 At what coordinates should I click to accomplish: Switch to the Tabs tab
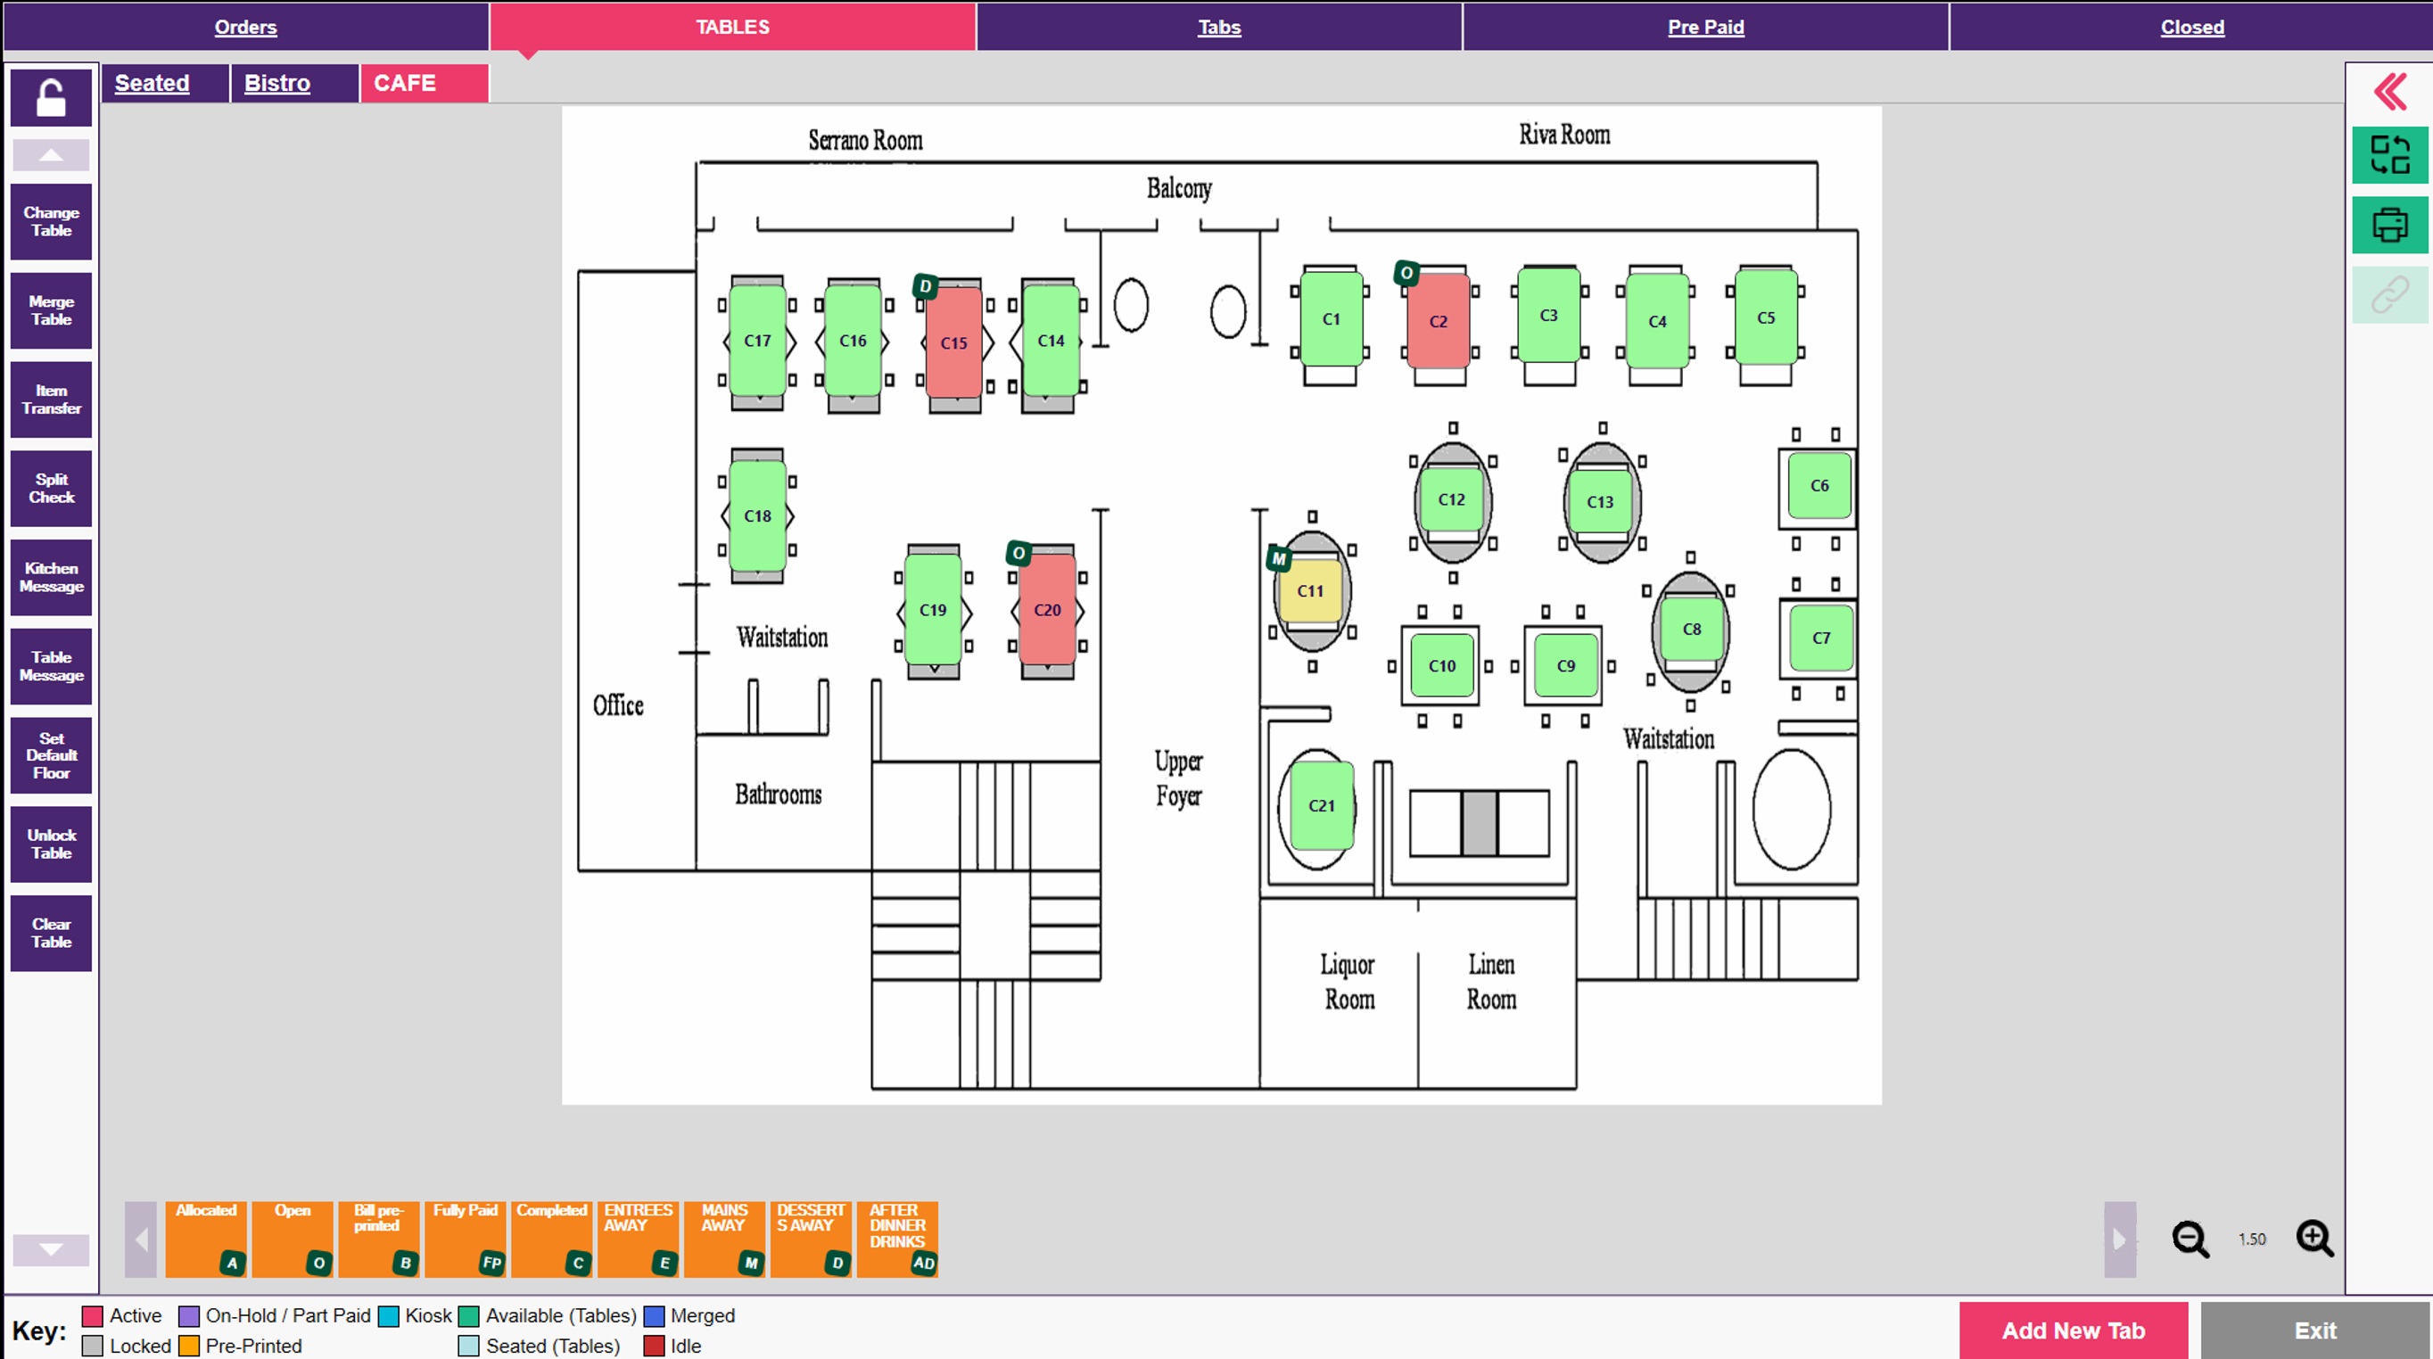1219,27
